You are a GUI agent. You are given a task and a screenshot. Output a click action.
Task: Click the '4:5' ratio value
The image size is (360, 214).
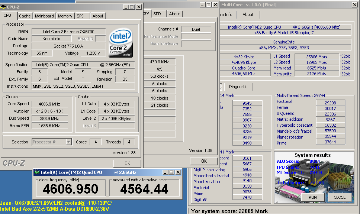coord(160,69)
